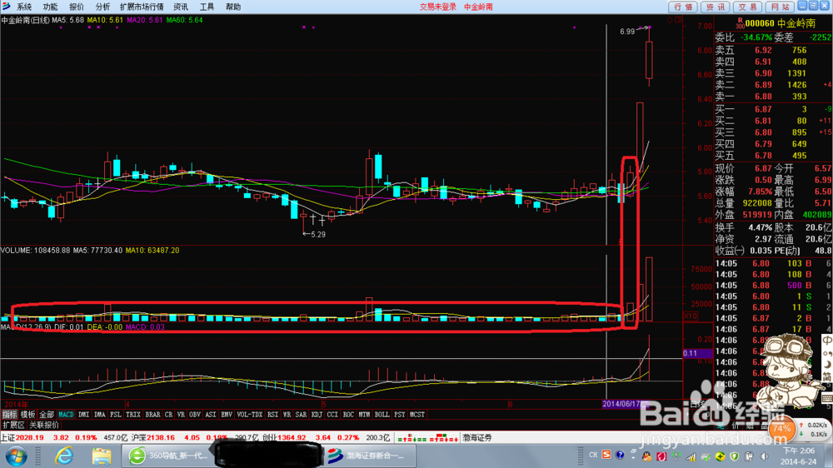Screen dimensions: 833x468
Task: Open the Windows Start button
Action: pos(16,456)
